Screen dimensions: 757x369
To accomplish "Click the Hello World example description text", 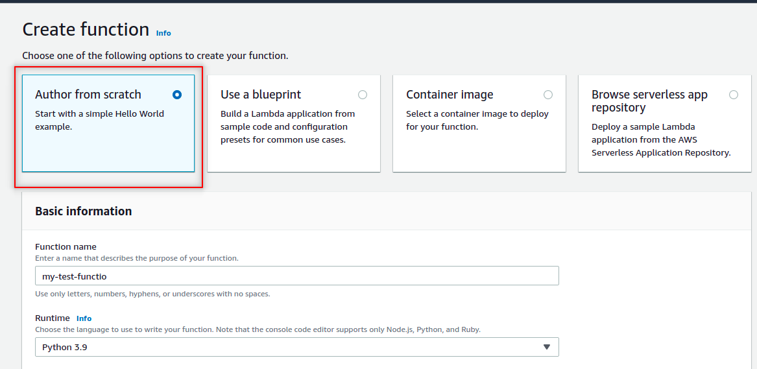I will tap(99, 120).
